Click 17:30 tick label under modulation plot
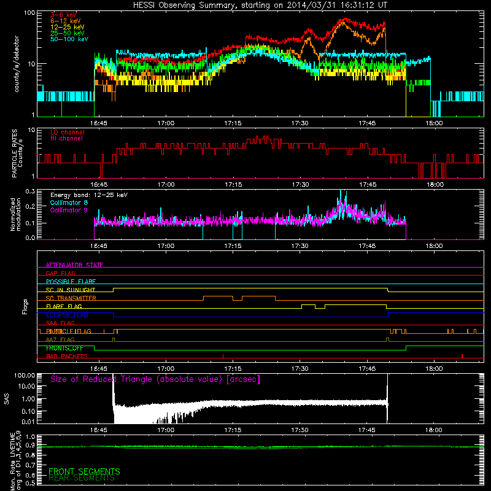 tap(300, 246)
